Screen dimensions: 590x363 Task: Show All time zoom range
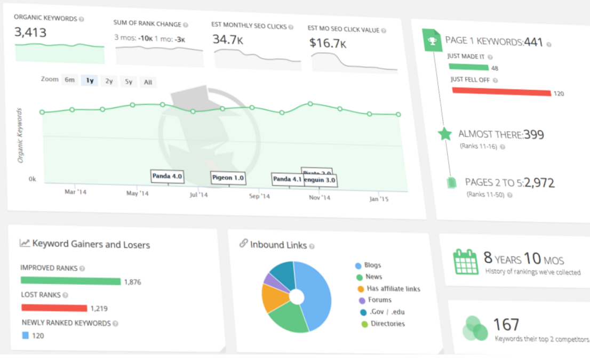[148, 83]
